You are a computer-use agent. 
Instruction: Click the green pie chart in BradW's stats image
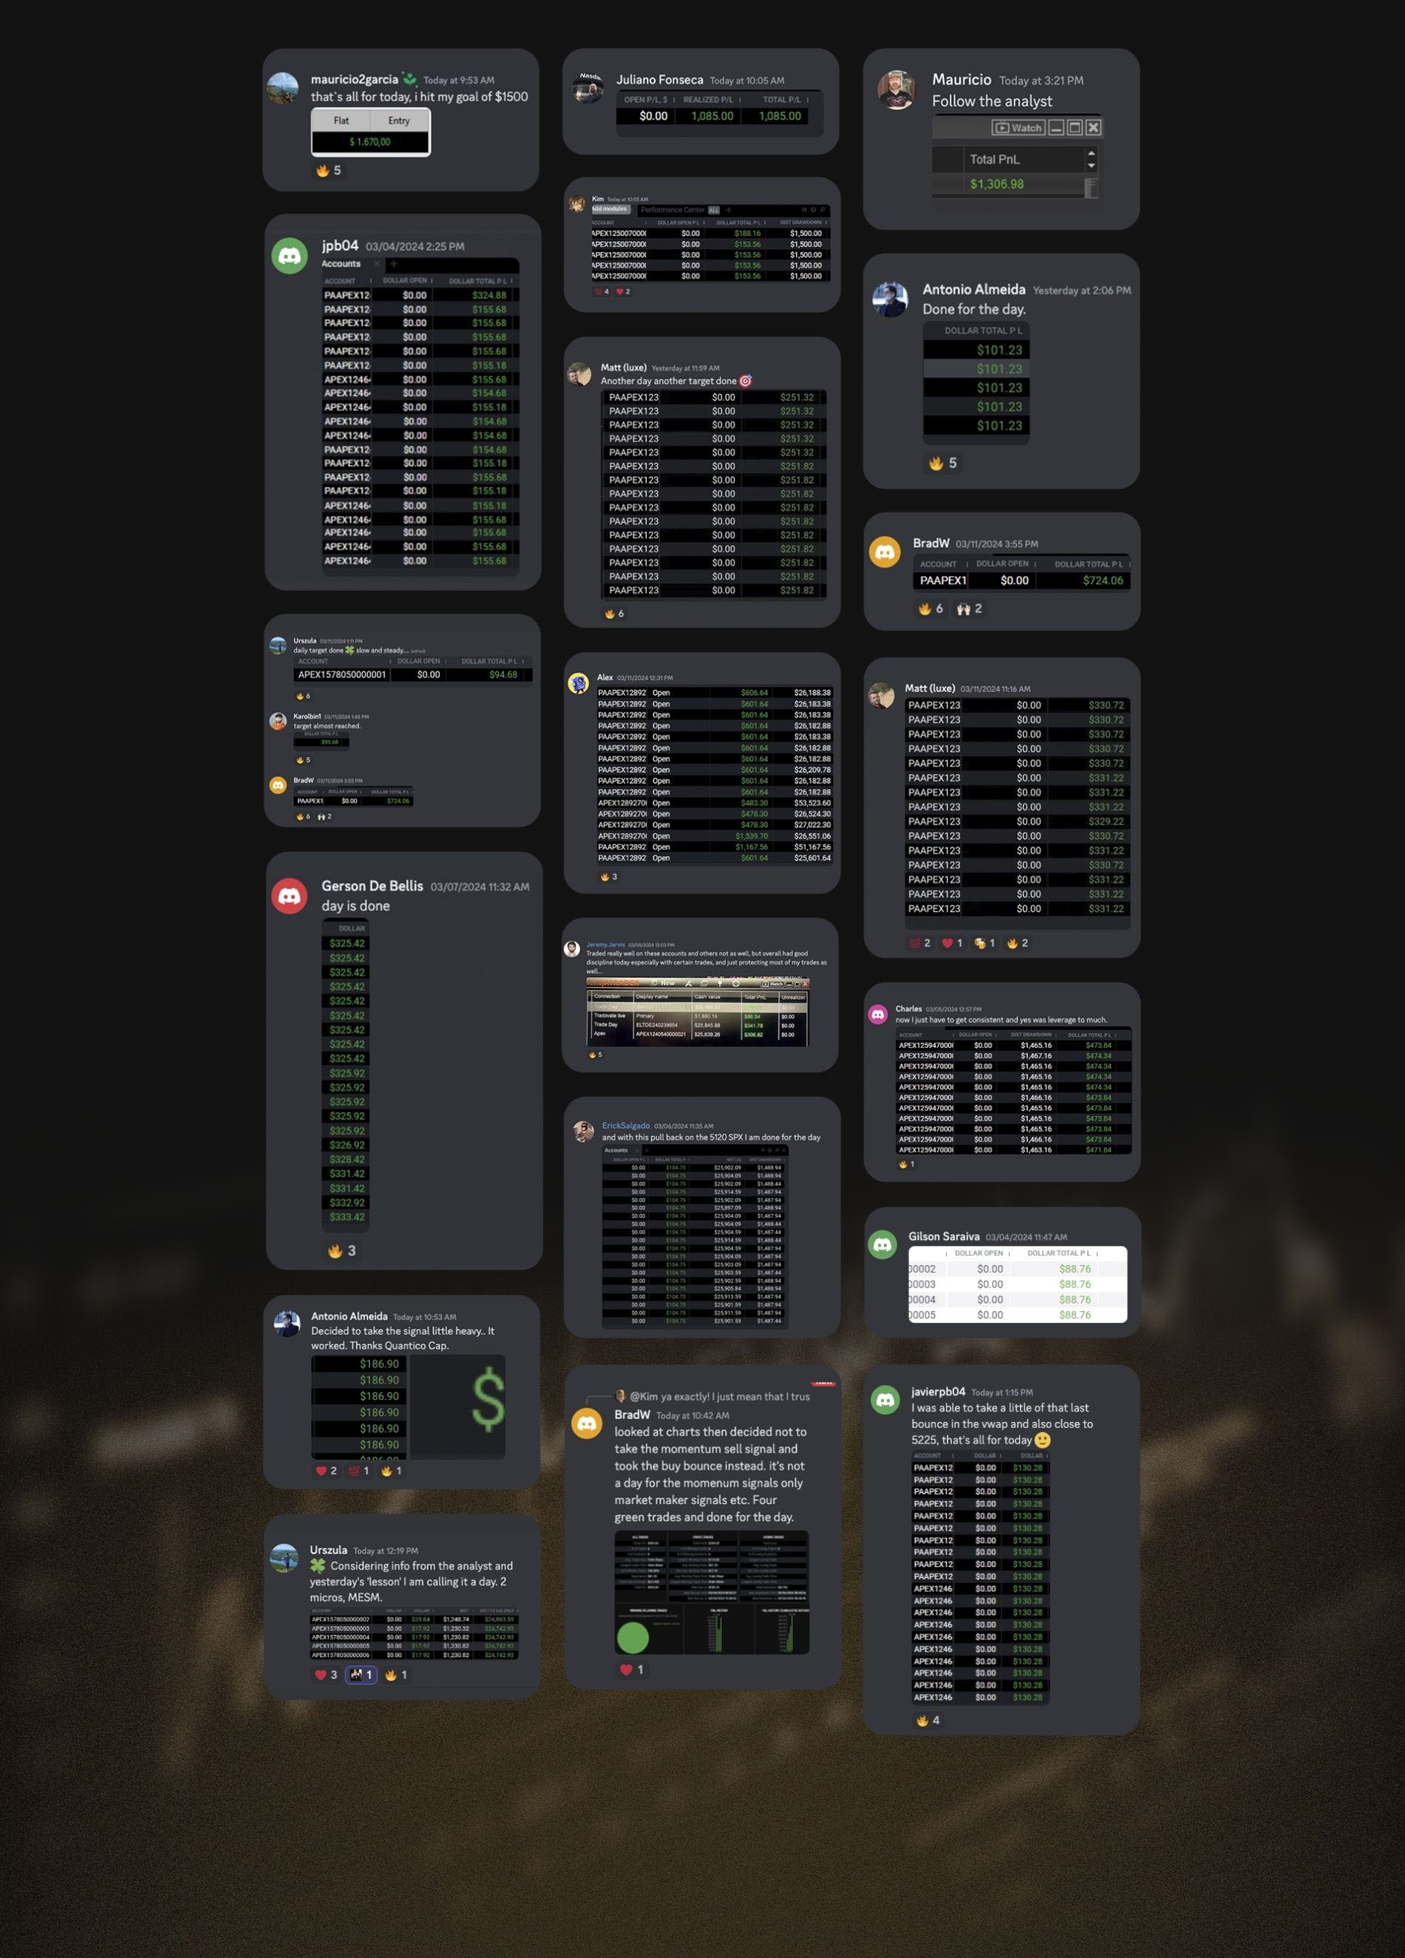tap(633, 1637)
